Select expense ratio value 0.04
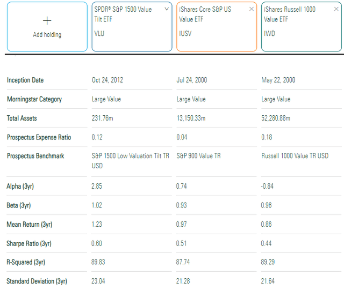 [x=182, y=137]
